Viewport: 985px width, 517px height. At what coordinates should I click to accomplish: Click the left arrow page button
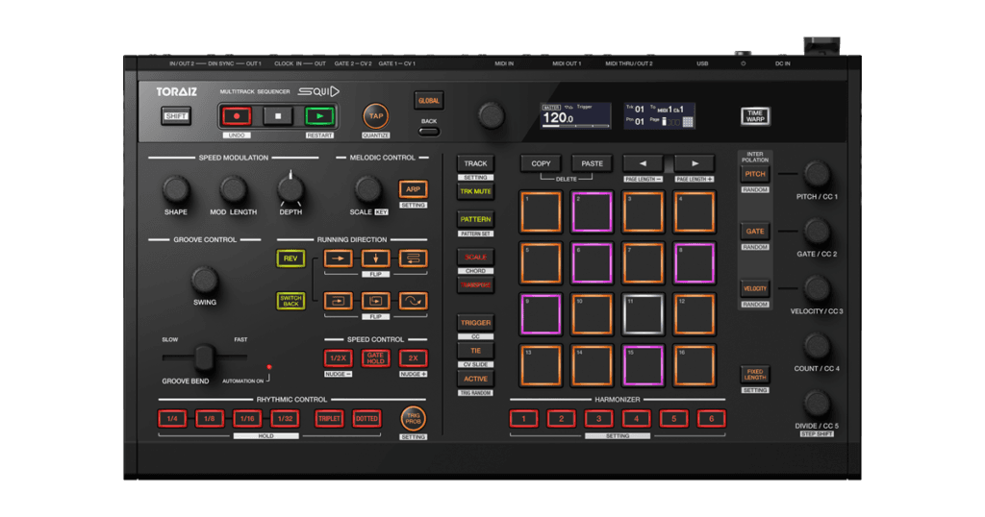click(643, 163)
